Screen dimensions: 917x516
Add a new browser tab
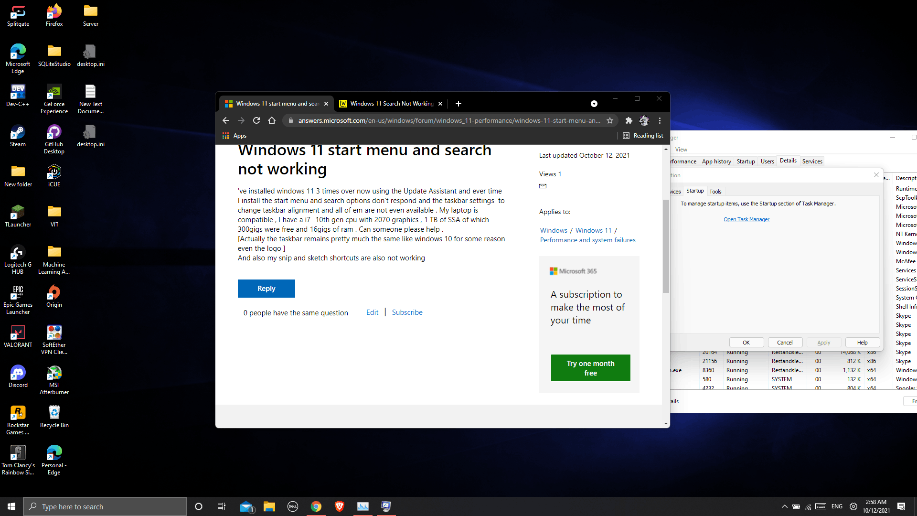(x=458, y=104)
